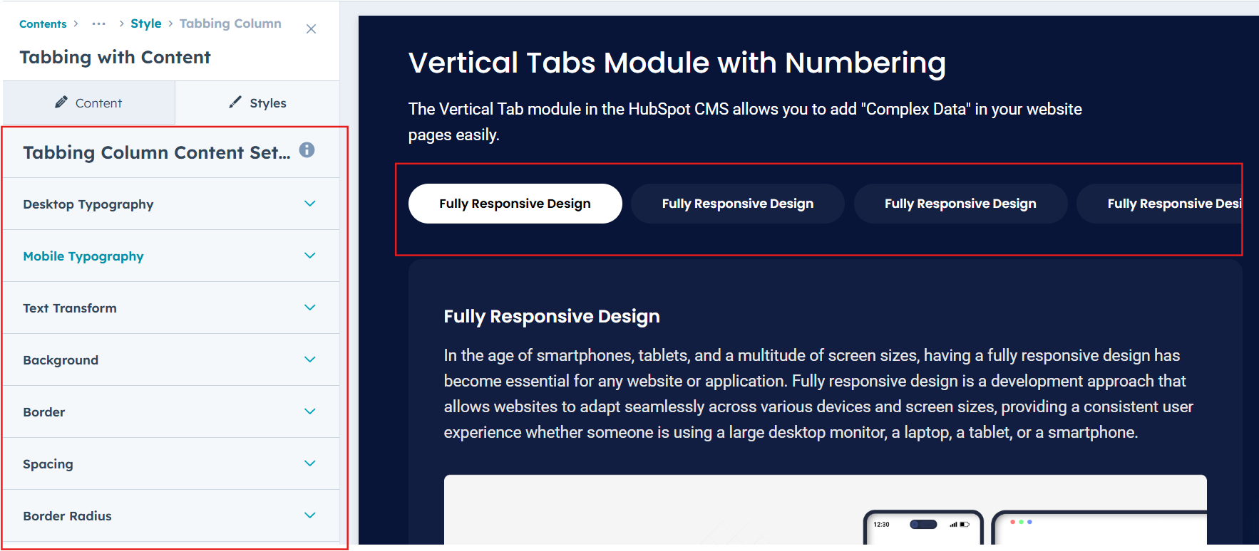Image resolution: width=1259 pixels, height=551 pixels.
Task: Expand the Text Transform section
Action: [x=310, y=308]
